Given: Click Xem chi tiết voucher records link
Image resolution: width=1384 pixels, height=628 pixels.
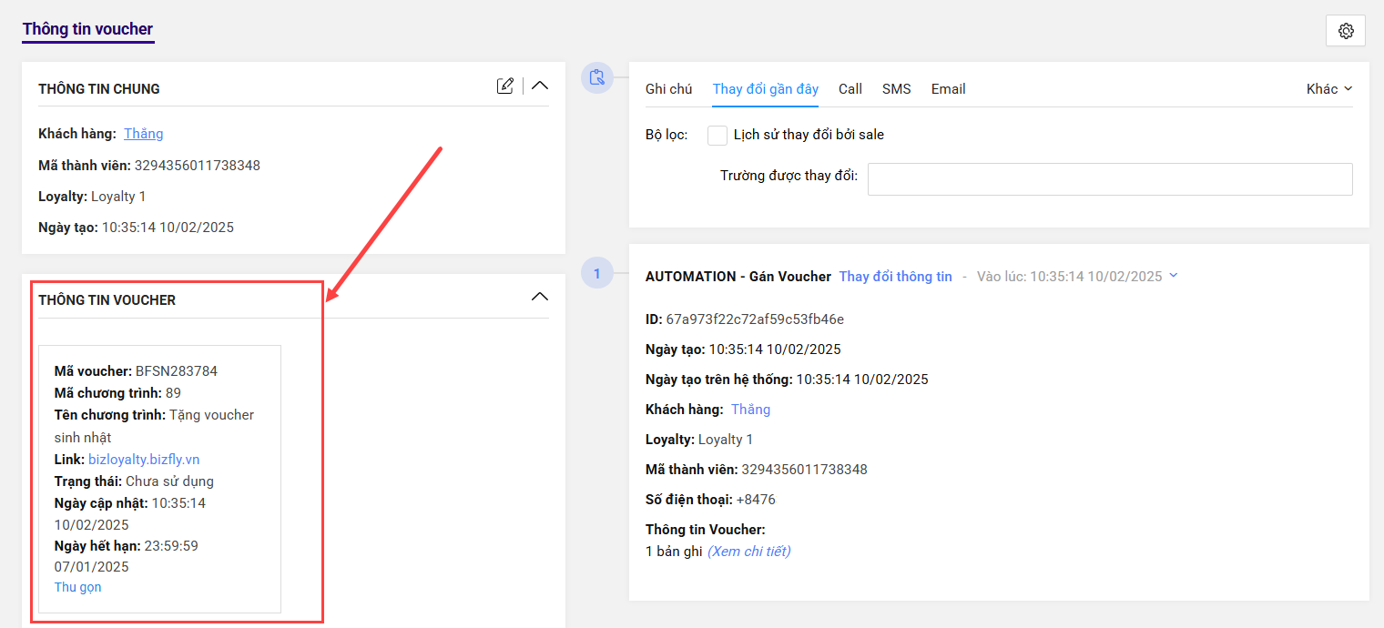Looking at the screenshot, I should pos(749,552).
